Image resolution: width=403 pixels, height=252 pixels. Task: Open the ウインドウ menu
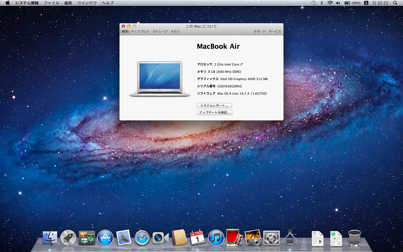(87, 3)
